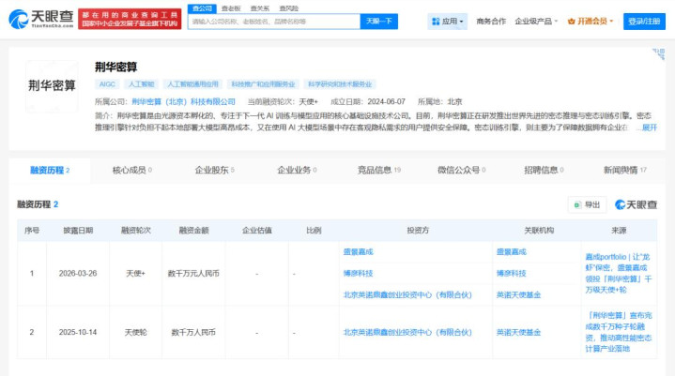Expand the company description with 展开

click(649, 128)
